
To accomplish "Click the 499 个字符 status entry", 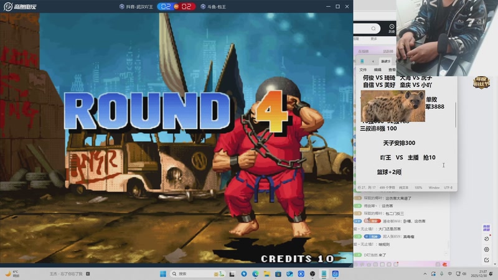I will pos(387,188).
